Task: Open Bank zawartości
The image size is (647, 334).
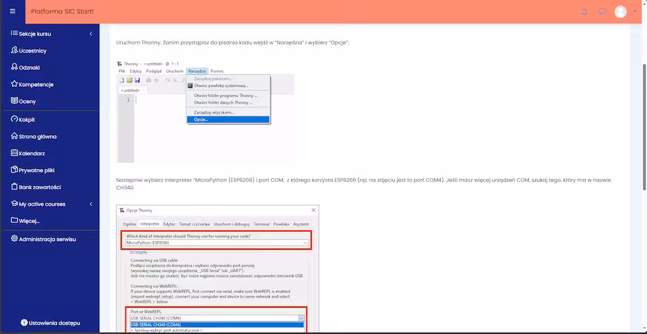Action: click(x=39, y=187)
